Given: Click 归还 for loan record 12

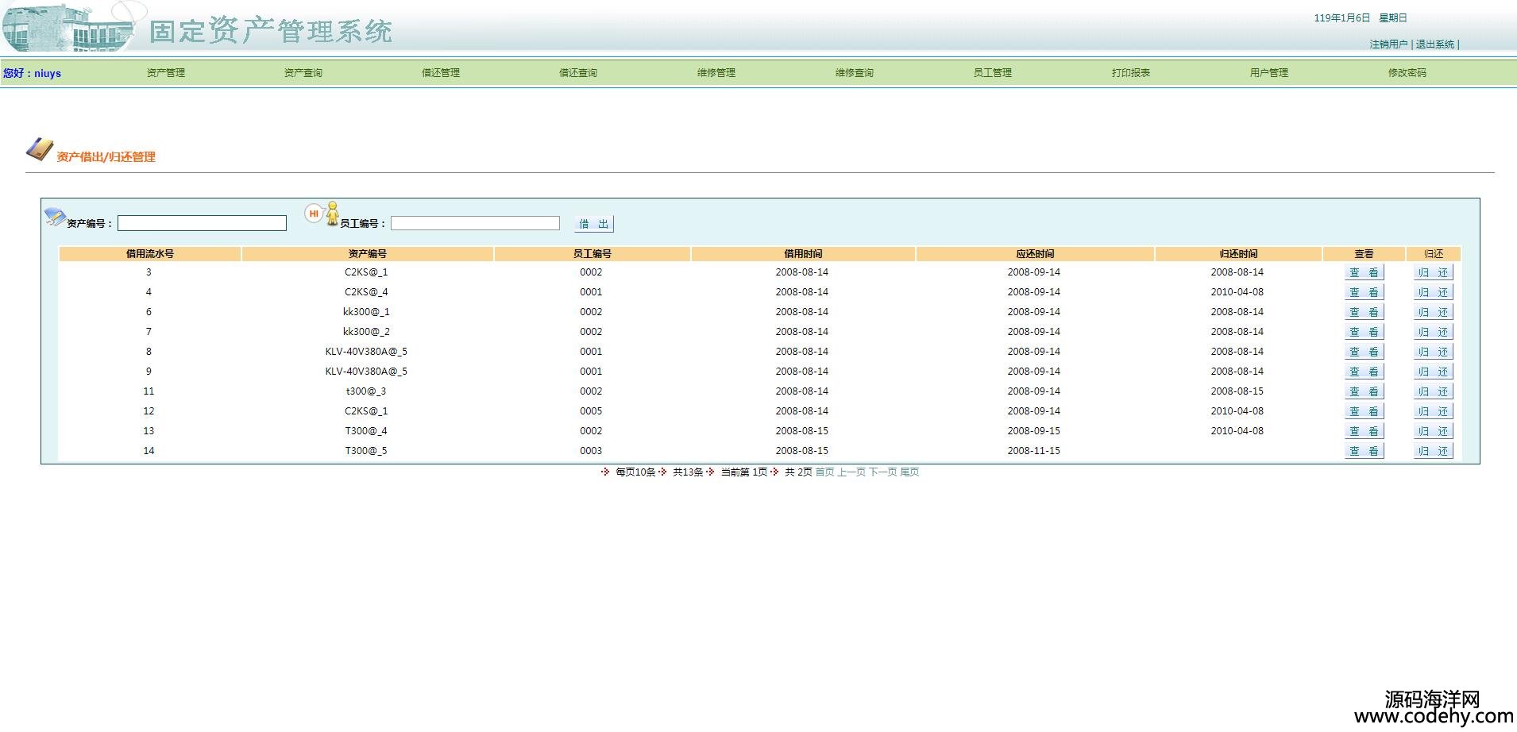Looking at the screenshot, I should [1433, 411].
